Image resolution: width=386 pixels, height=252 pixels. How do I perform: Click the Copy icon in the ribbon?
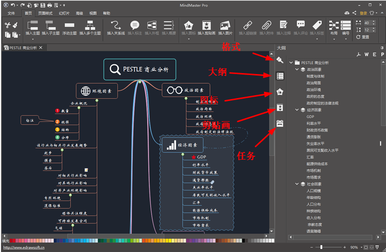8,35
